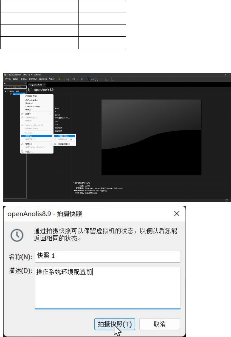The image size is (231, 337).
Task: Click the 拍摄快照(T) dialog button
Action: [x=115, y=324]
